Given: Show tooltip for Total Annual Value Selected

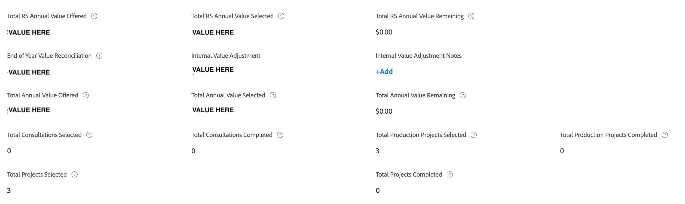Looking at the screenshot, I should [273, 95].
